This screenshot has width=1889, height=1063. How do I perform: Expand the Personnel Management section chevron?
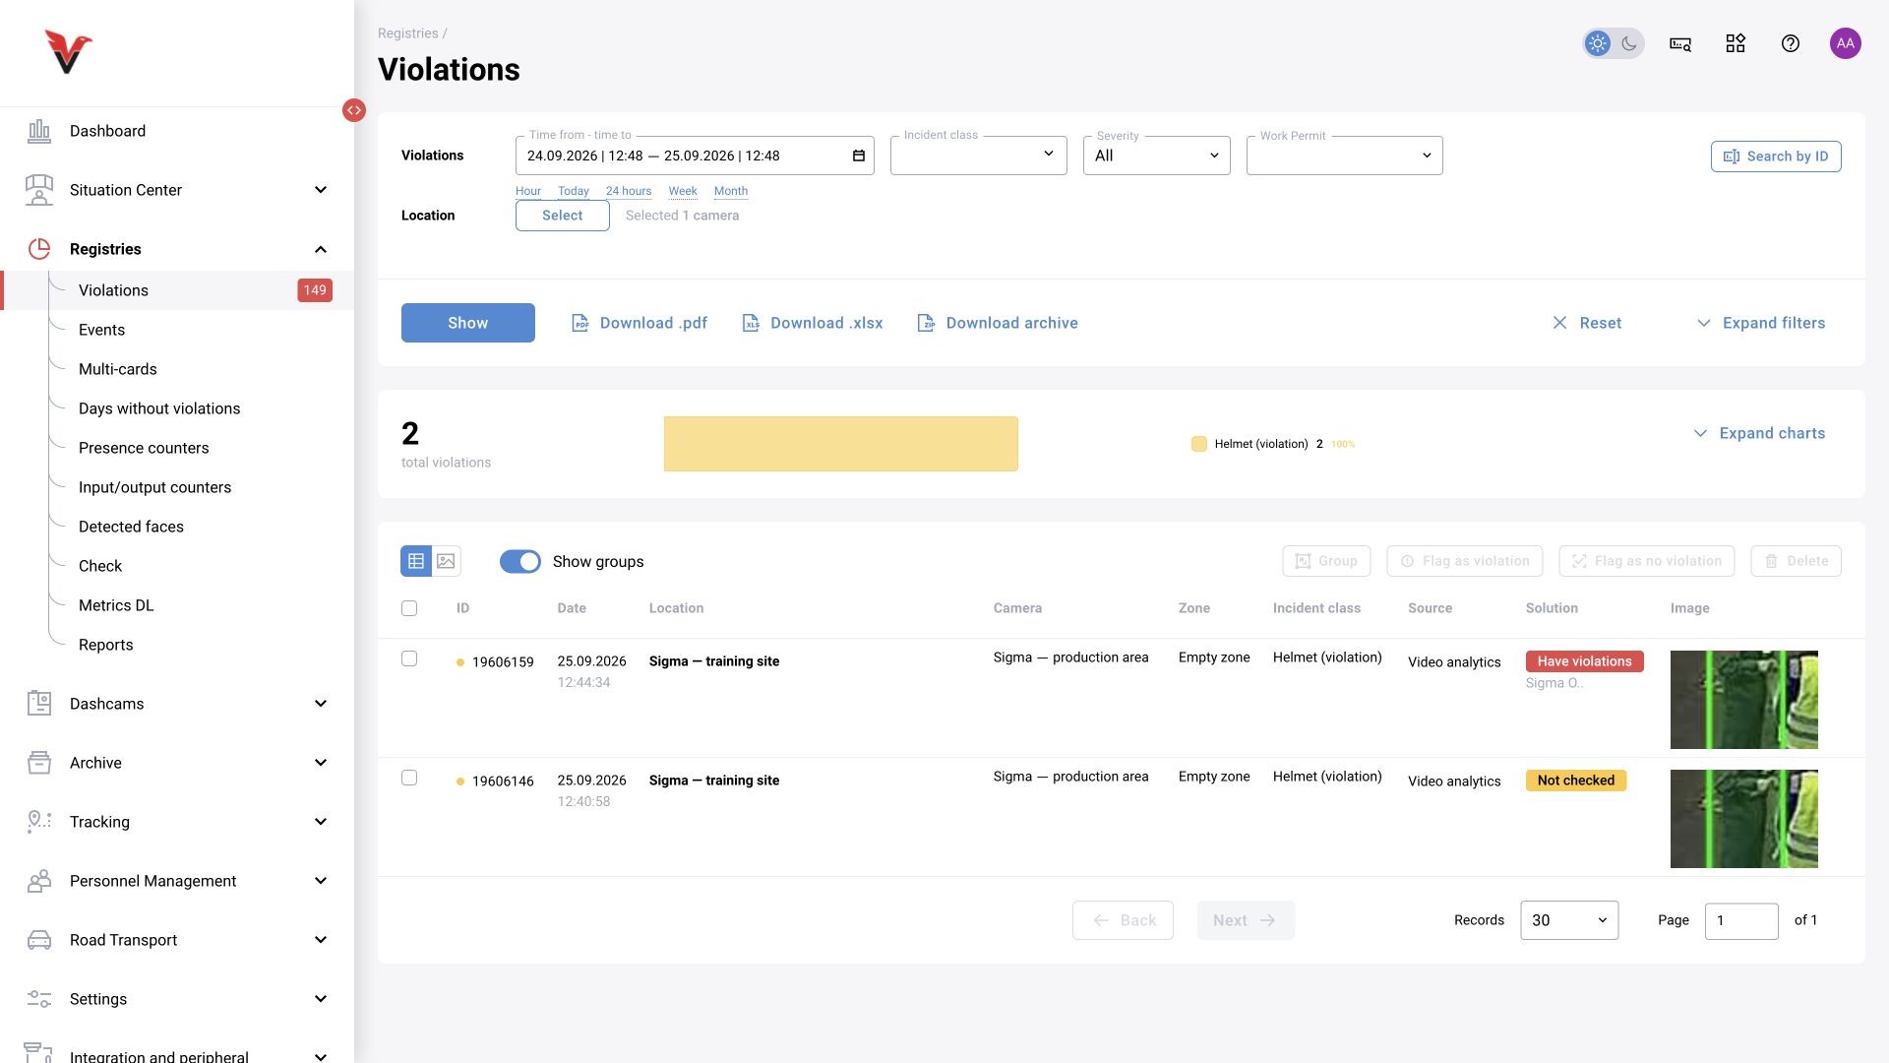coord(321,881)
